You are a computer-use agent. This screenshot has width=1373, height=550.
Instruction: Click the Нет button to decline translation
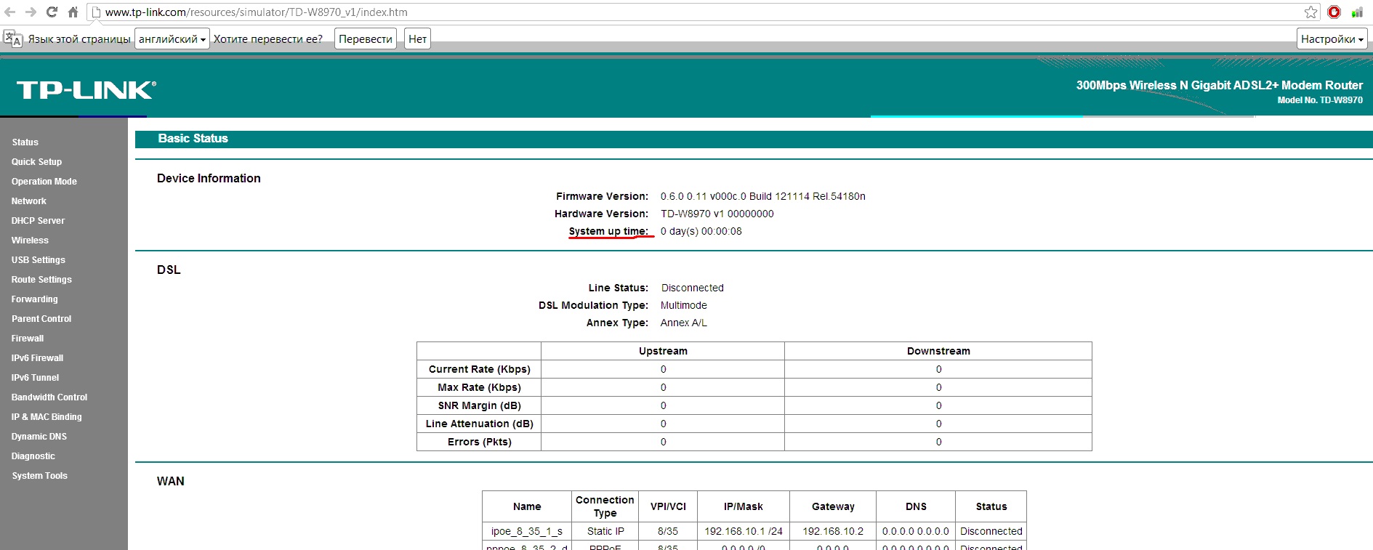(x=417, y=39)
